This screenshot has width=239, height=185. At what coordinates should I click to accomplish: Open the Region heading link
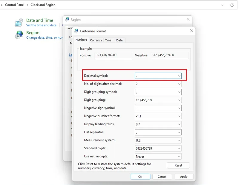coord(33,33)
